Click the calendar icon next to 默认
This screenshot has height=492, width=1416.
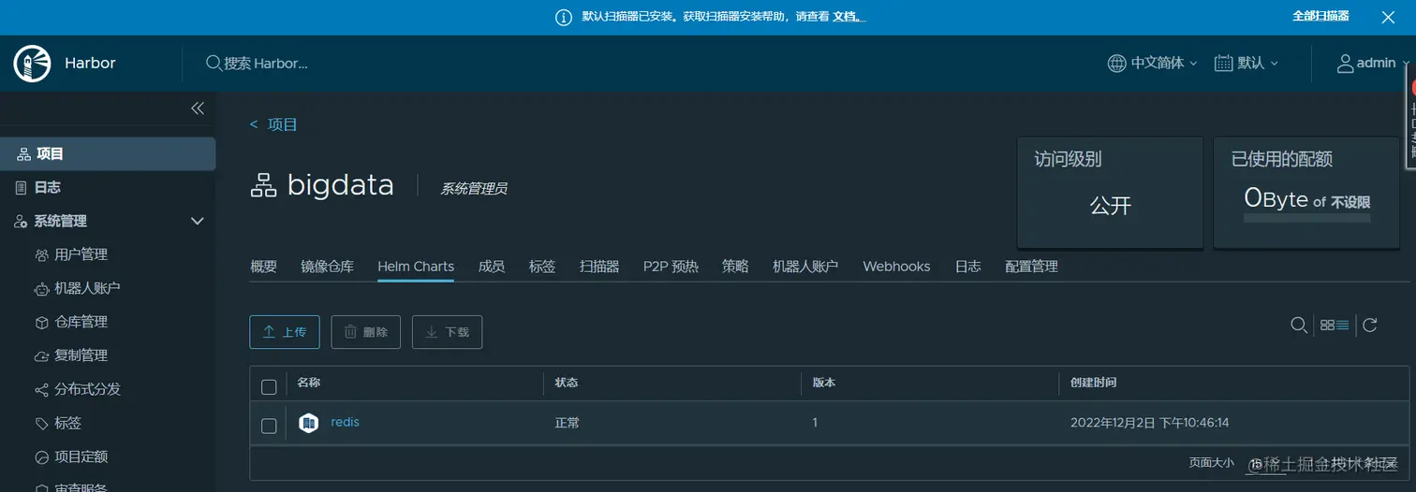point(1223,64)
